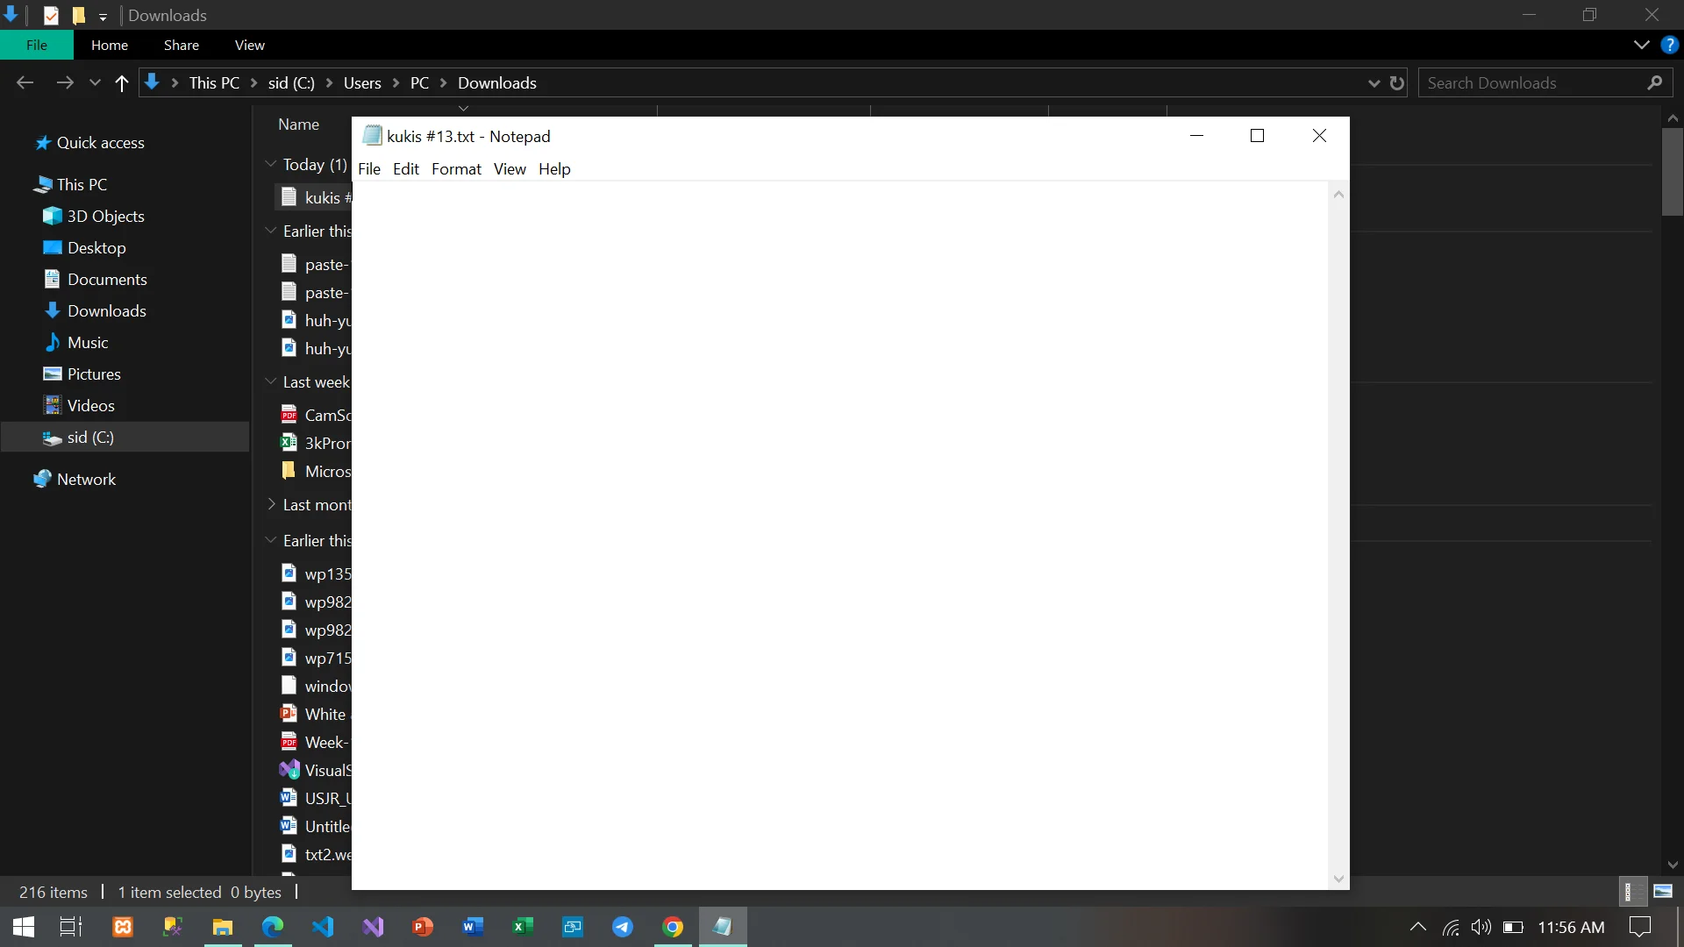This screenshot has width=1684, height=947.
Task: Go up one folder level
Action: coord(122,82)
